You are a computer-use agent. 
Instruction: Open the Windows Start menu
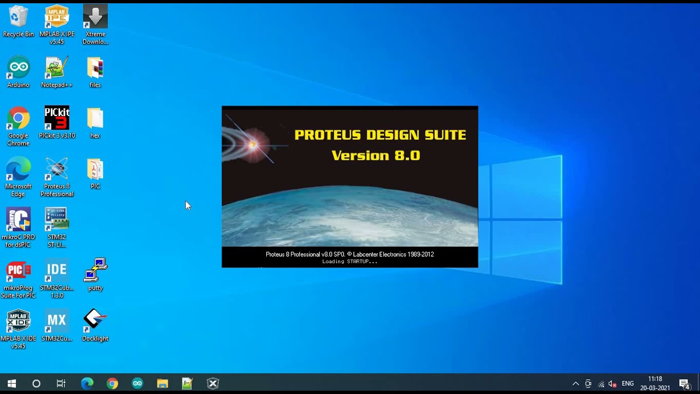(x=11, y=384)
